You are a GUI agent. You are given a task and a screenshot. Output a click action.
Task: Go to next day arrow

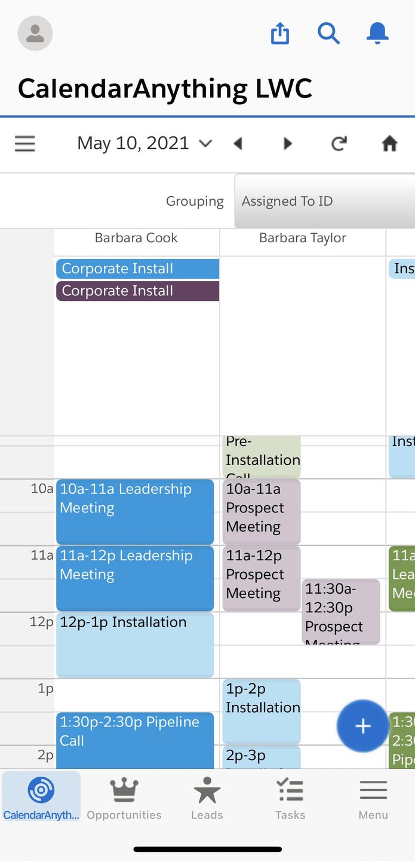288,143
